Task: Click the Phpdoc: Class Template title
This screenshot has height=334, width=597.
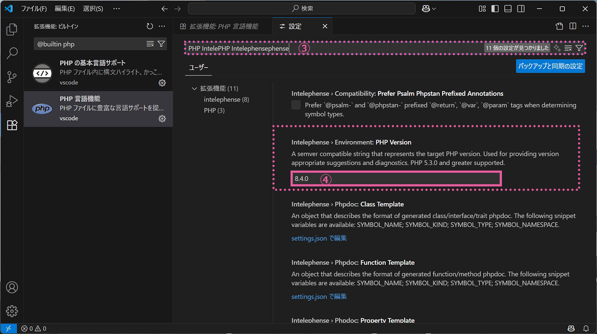Action: [x=348, y=204]
